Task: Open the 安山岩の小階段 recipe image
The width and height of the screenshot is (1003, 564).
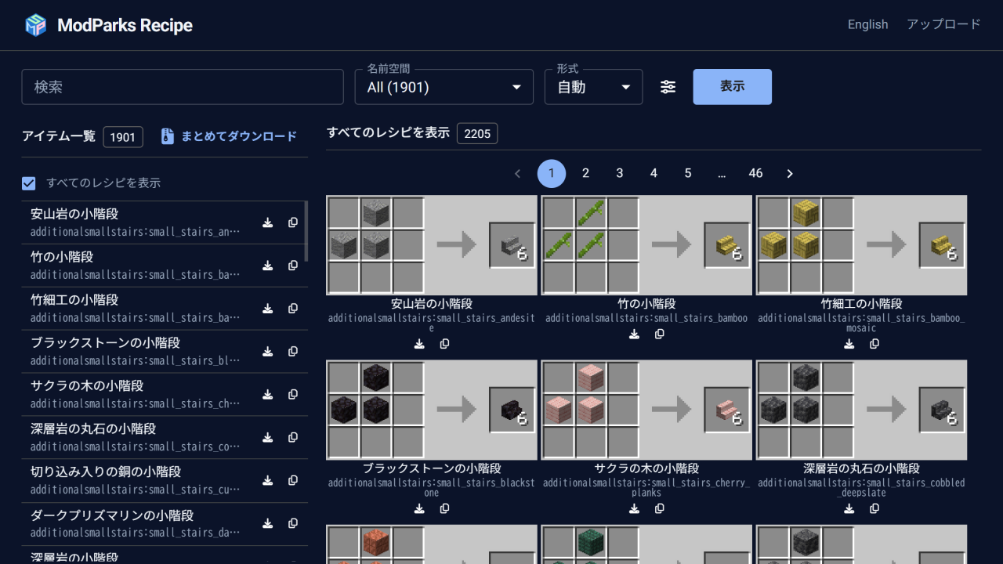Action: (432, 245)
